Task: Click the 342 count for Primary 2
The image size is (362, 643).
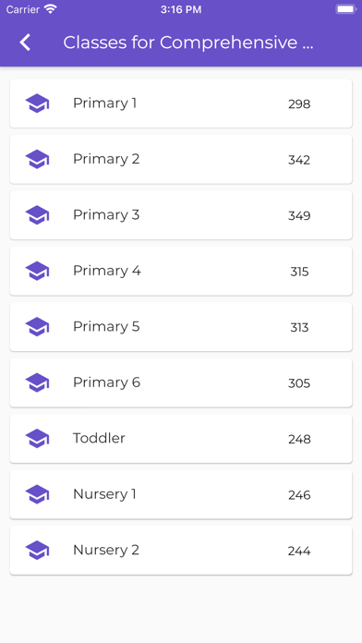Action: point(299,160)
